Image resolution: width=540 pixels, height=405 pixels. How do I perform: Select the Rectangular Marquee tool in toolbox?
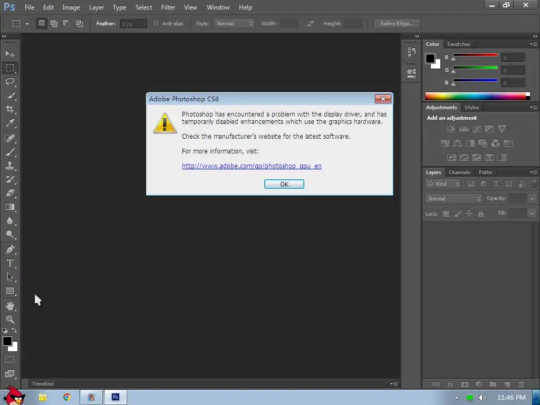point(10,68)
